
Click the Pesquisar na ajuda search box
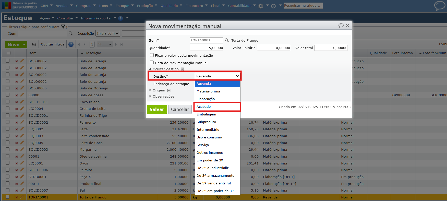coord(303,6)
